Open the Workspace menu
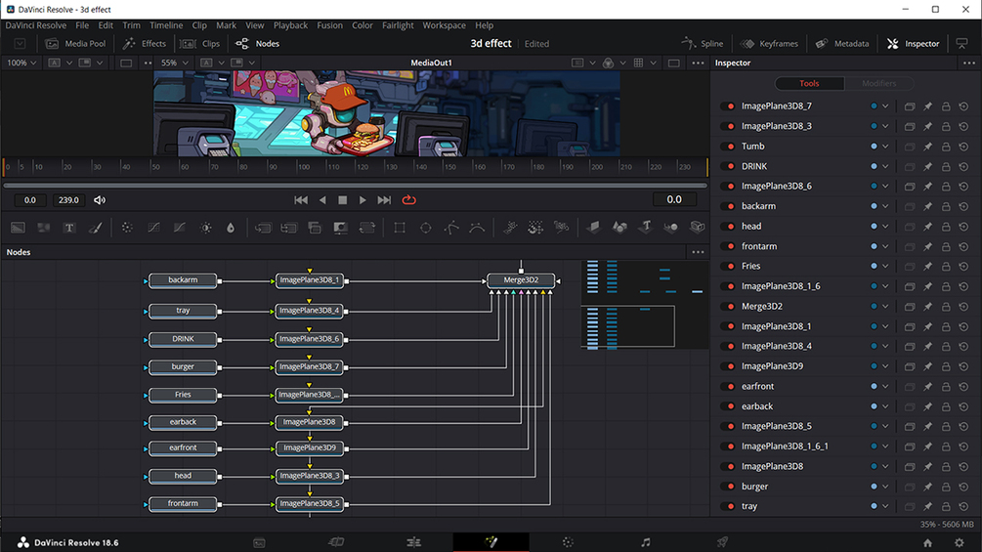982x552 pixels. coord(444,25)
